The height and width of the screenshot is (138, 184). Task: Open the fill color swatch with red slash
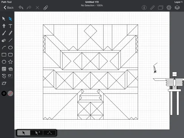click(x=10, y=94)
